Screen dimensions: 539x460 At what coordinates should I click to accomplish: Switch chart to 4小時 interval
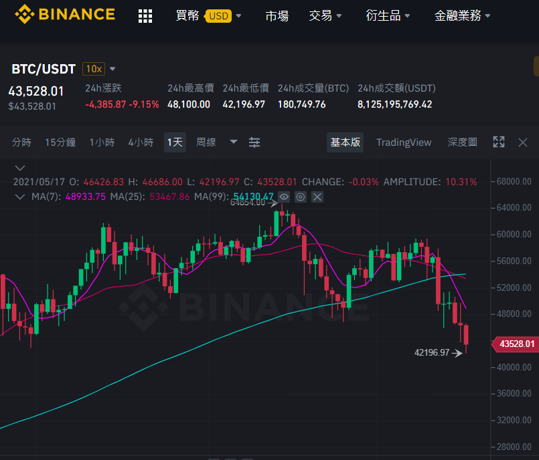141,142
